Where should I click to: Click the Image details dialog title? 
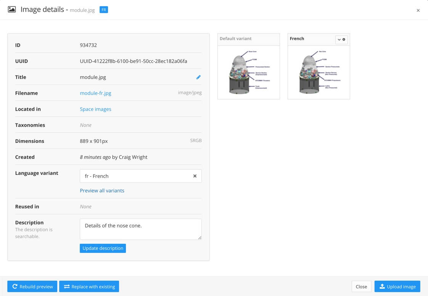(42, 9)
